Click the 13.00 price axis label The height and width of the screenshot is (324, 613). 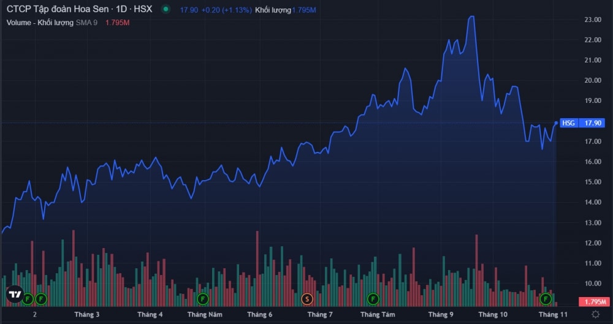(593, 223)
